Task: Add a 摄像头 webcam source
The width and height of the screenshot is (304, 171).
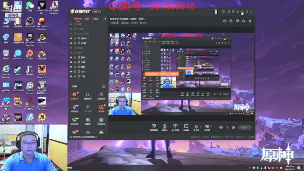Action: [x=165, y=128]
